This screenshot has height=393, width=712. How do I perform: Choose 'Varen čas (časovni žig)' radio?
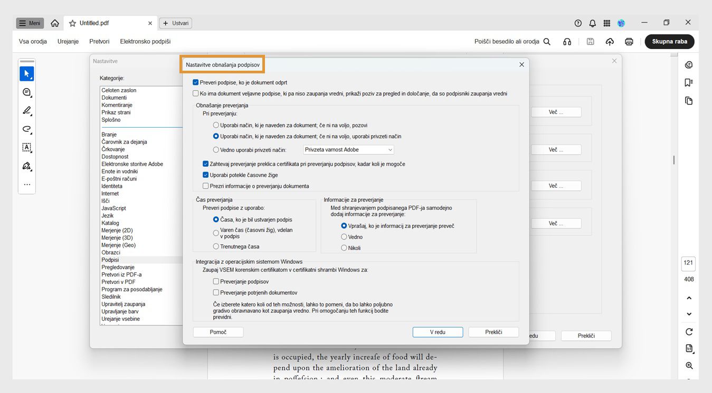tap(216, 233)
